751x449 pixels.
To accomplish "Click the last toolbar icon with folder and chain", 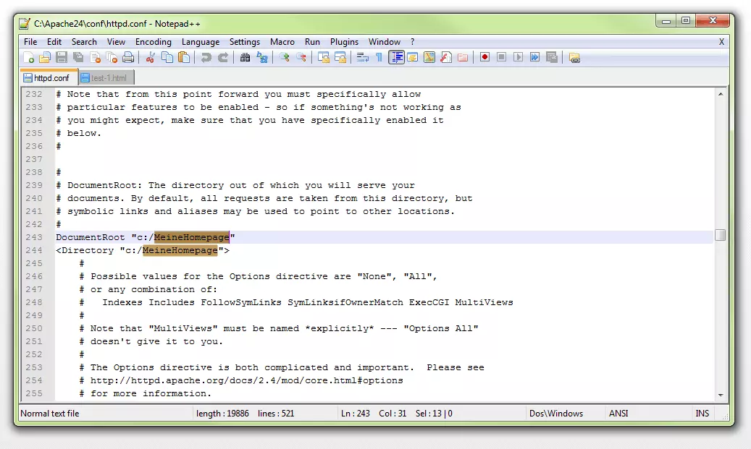I will point(574,57).
